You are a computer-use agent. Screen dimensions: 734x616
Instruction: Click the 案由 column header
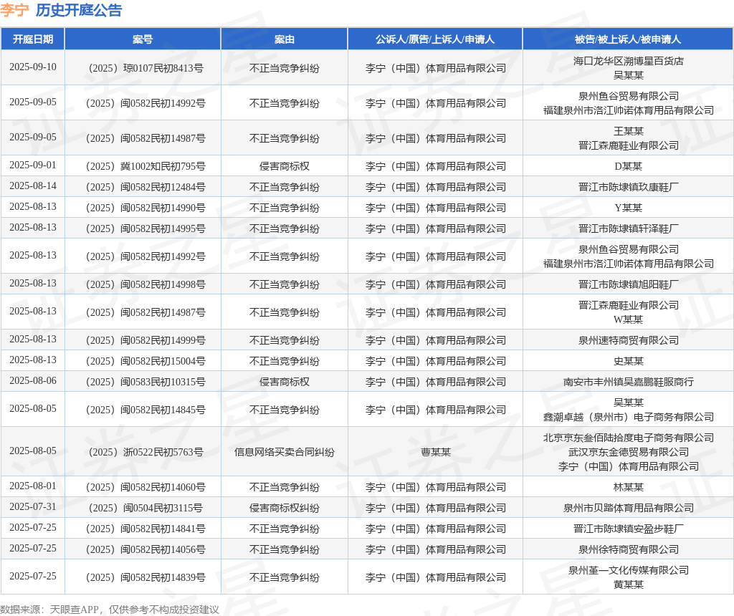284,39
